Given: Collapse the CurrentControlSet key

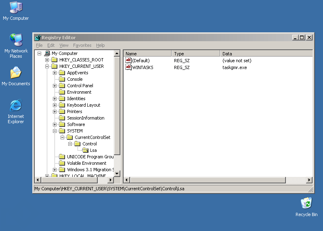Looking at the screenshot, I should (x=62, y=137).
